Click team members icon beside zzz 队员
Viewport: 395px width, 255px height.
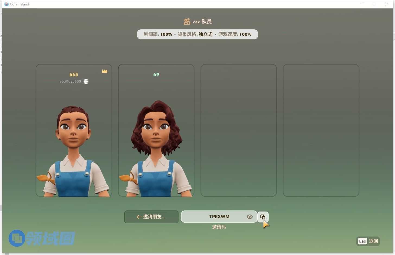(x=187, y=22)
